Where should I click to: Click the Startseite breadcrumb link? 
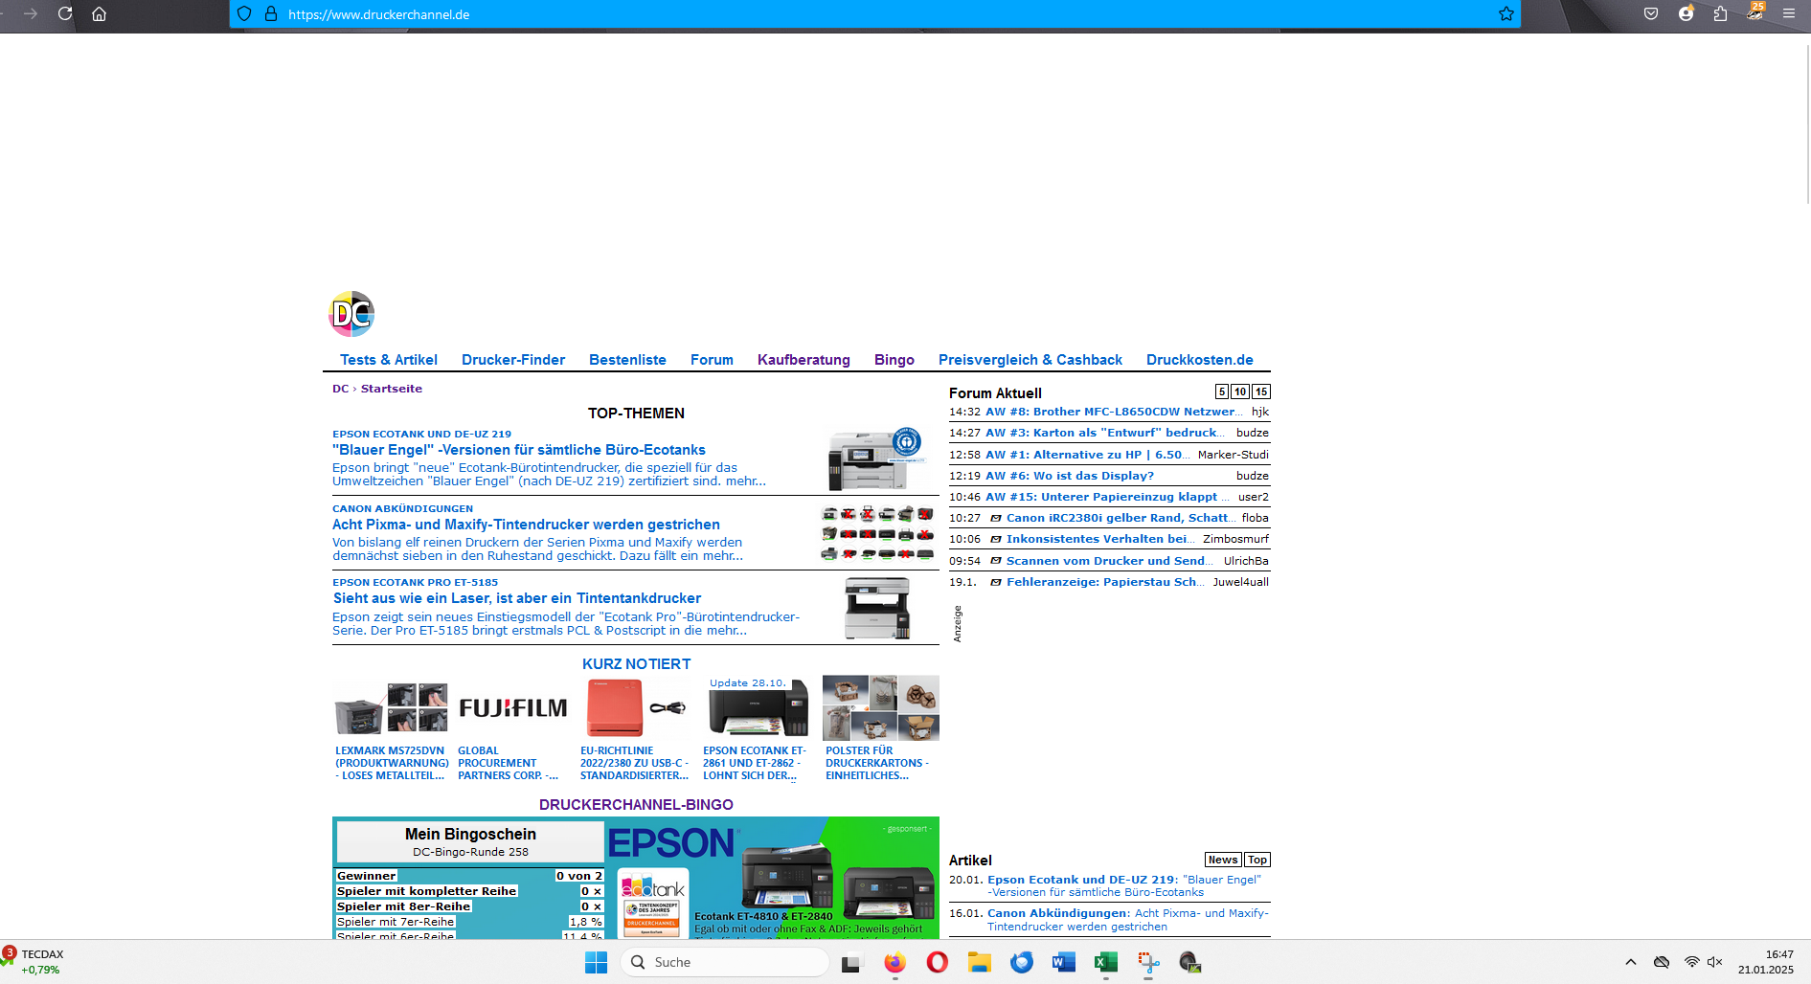coord(392,389)
